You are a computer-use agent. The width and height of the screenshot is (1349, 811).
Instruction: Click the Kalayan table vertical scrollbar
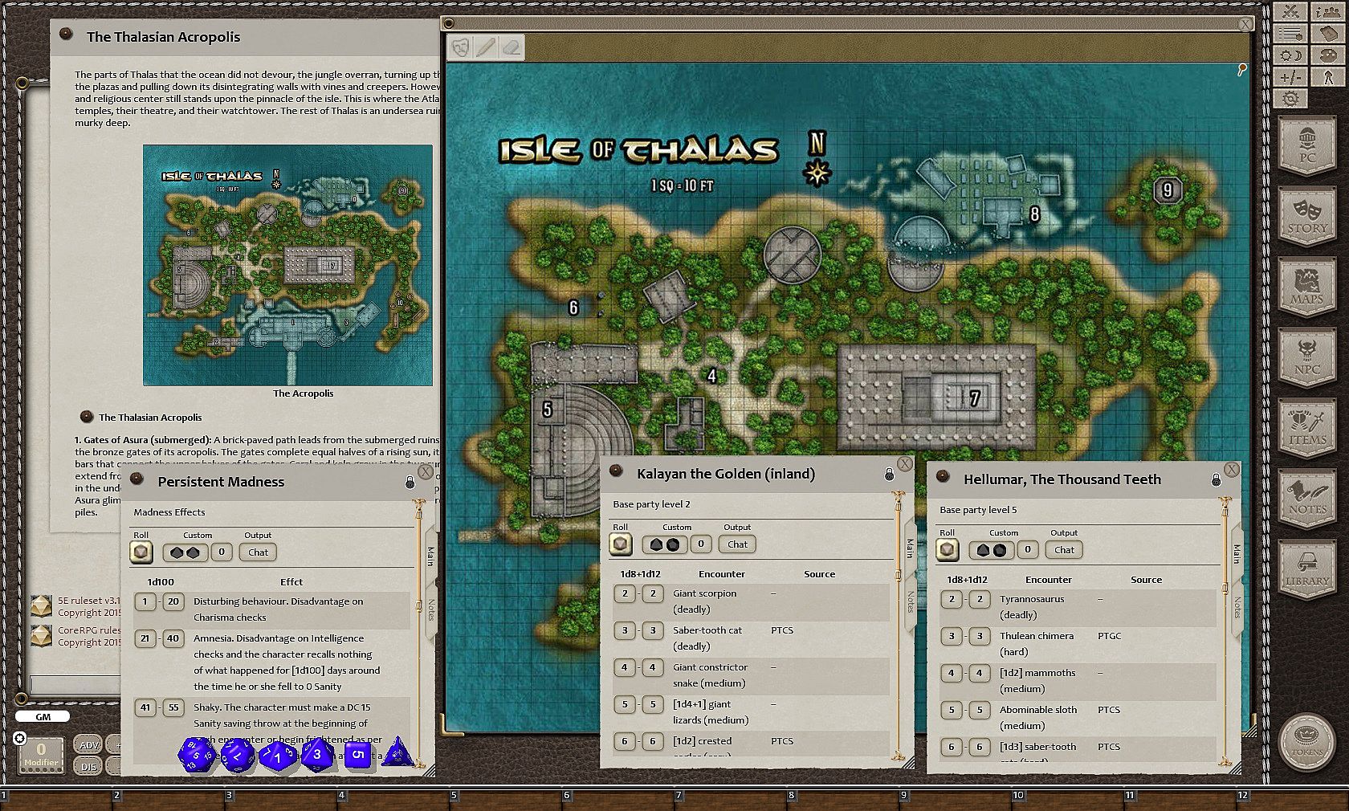(899, 625)
